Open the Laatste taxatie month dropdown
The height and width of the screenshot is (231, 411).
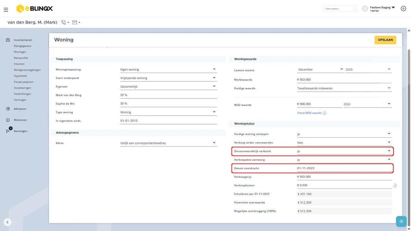pos(321,69)
